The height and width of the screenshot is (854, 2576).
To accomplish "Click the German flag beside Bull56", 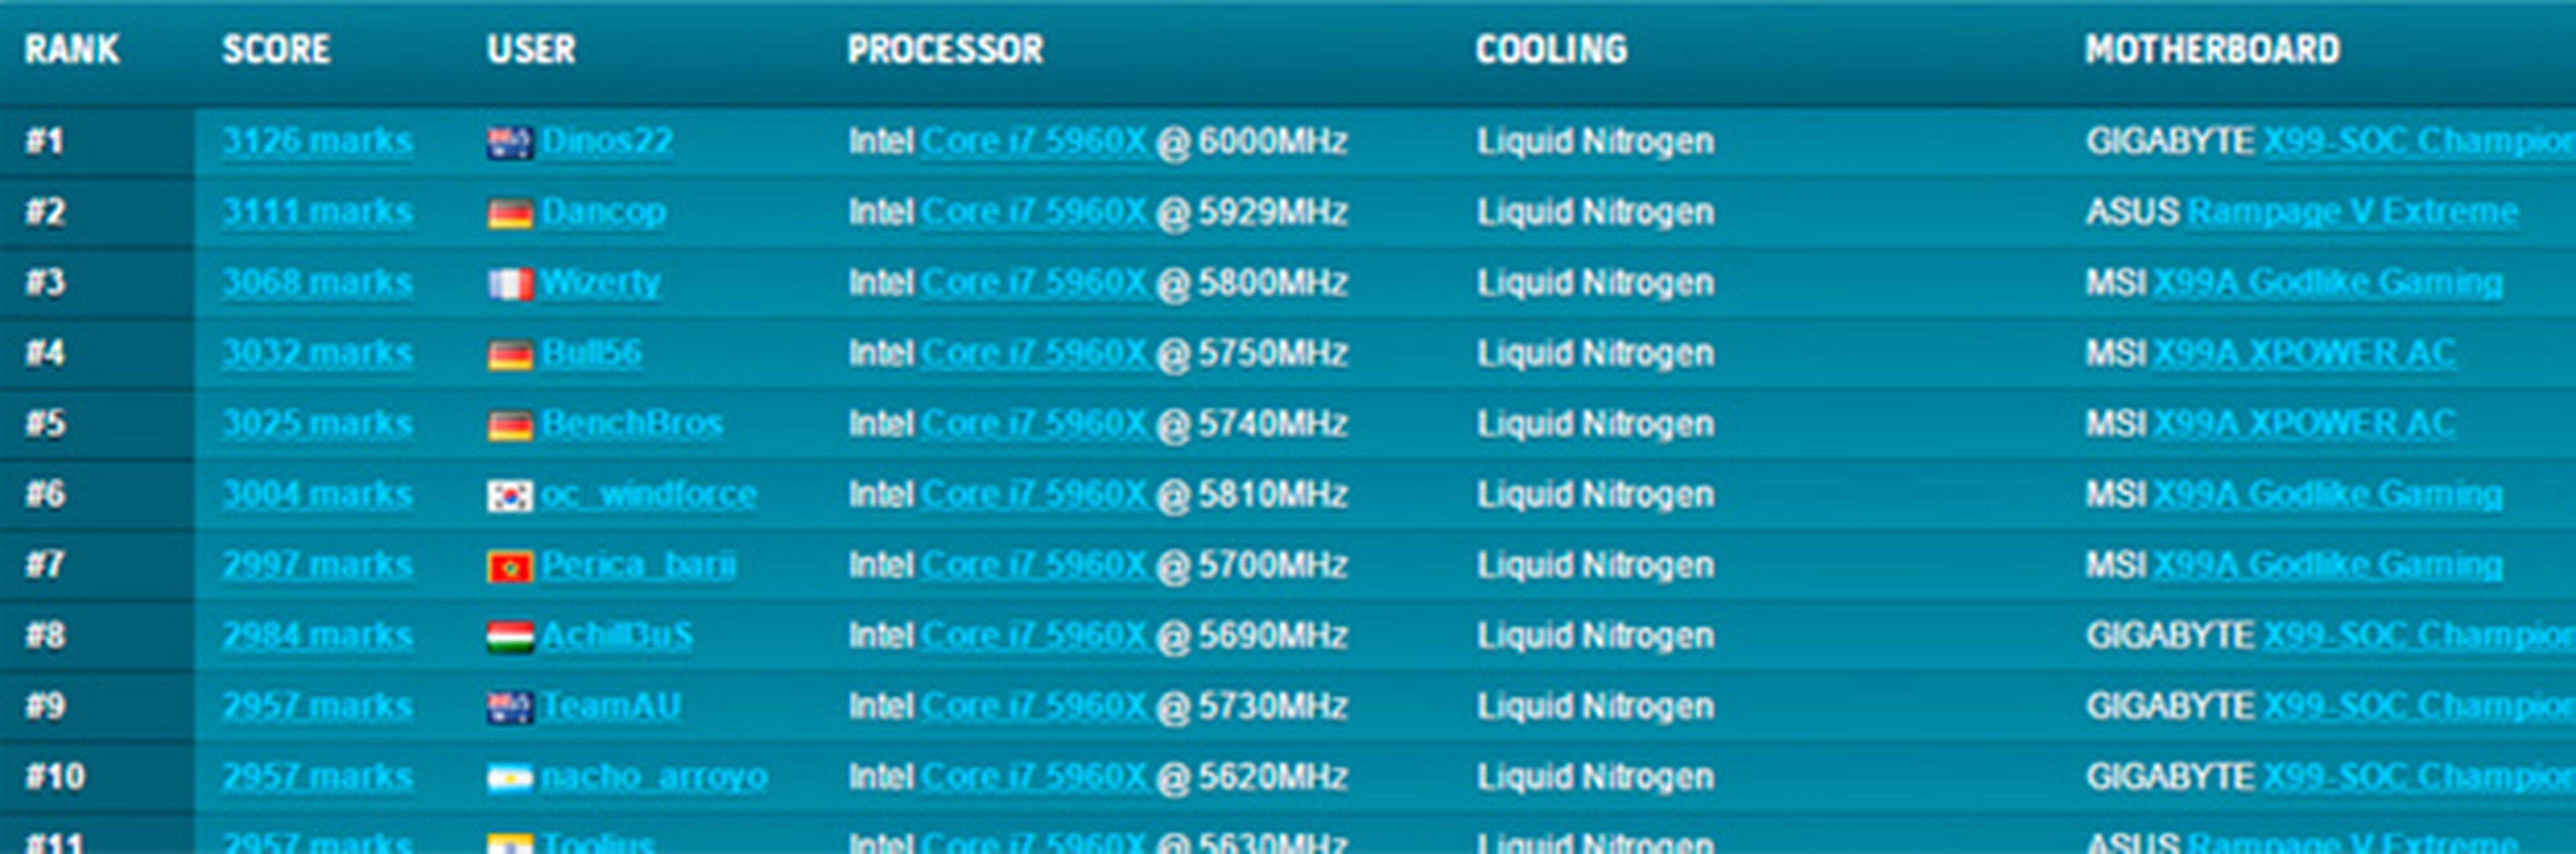I will click(x=510, y=355).
